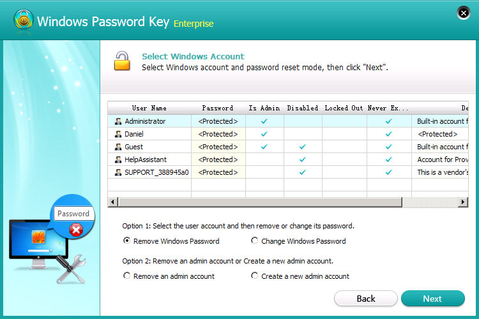Click SUPPORT_388945a0's <Protected> password cell

[218, 172]
